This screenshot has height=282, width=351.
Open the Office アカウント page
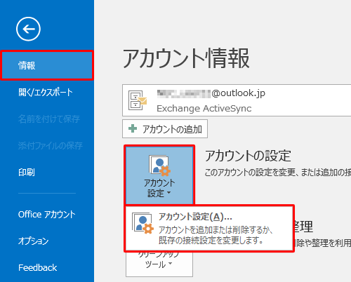click(47, 214)
